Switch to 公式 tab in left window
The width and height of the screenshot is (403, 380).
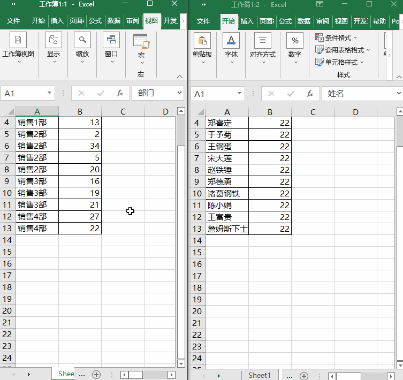coord(95,20)
